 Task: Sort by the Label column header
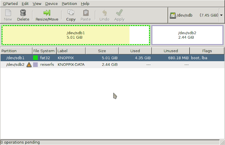tap(71, 51)
